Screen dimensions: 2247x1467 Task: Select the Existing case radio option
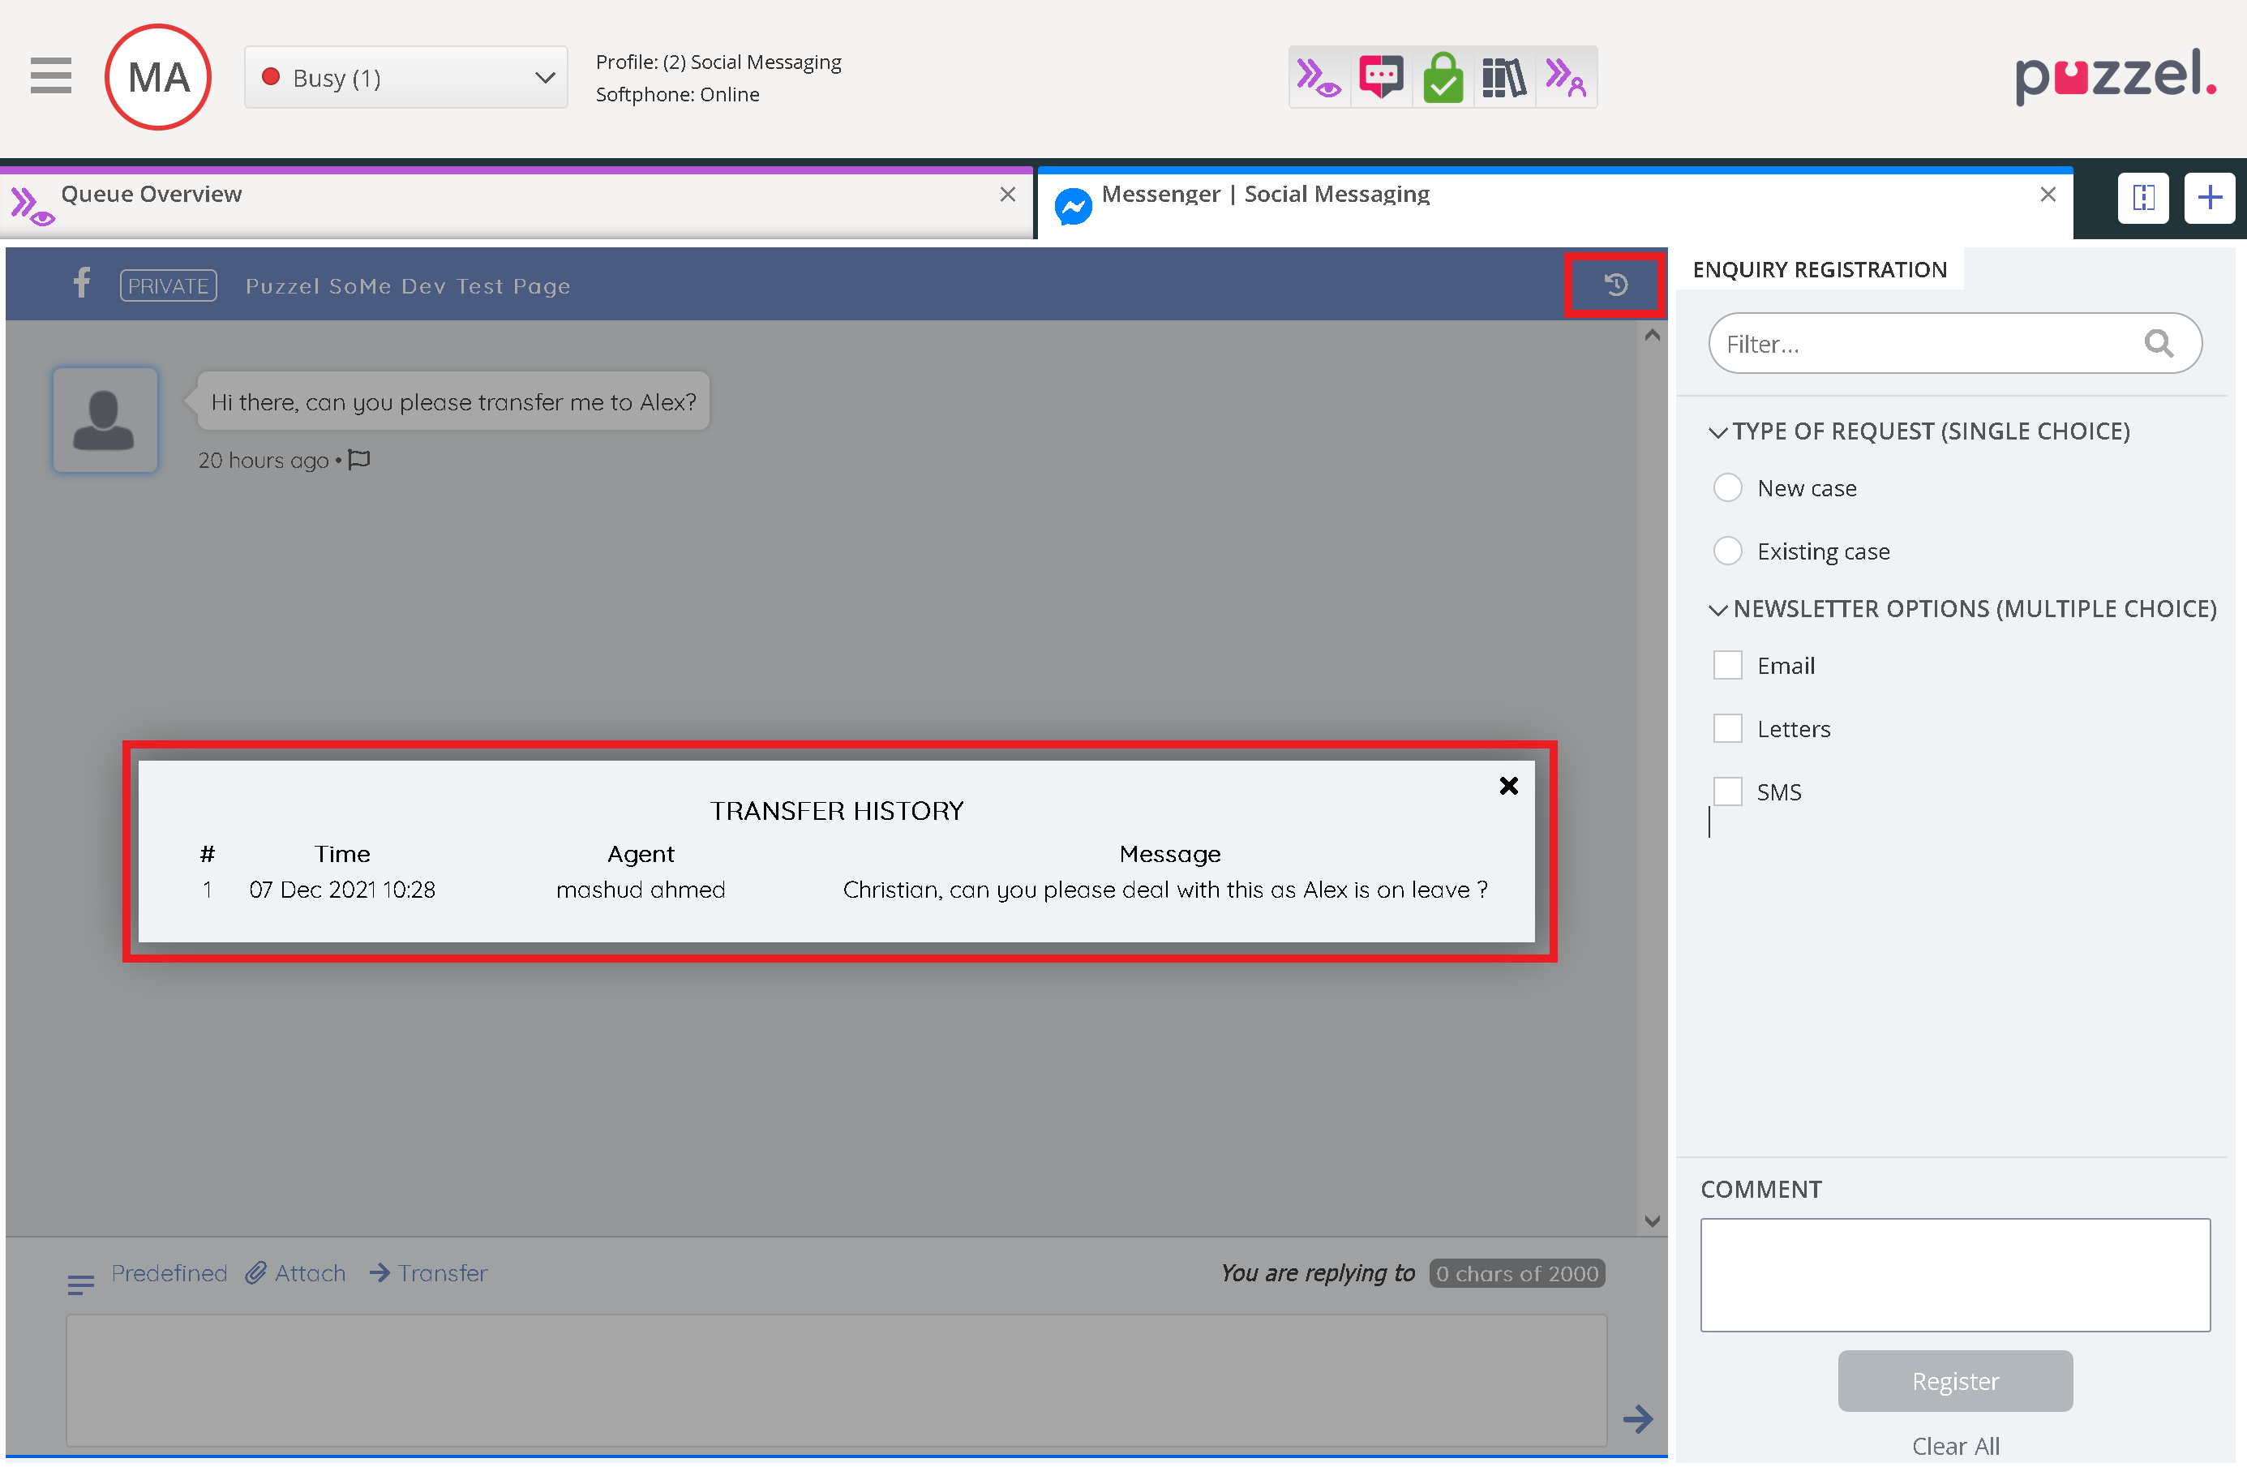pyautogui.click(x=1726, y=551)
